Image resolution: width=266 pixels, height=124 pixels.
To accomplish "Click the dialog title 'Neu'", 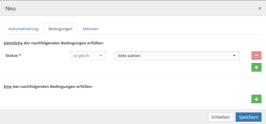I will [10, 8].
